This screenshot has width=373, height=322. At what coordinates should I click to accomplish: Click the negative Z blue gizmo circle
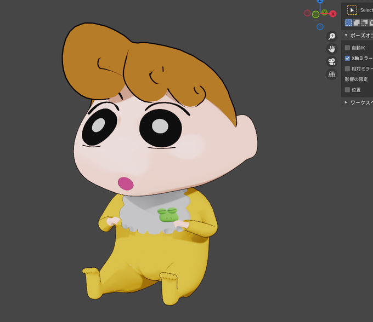coord(320,27)
